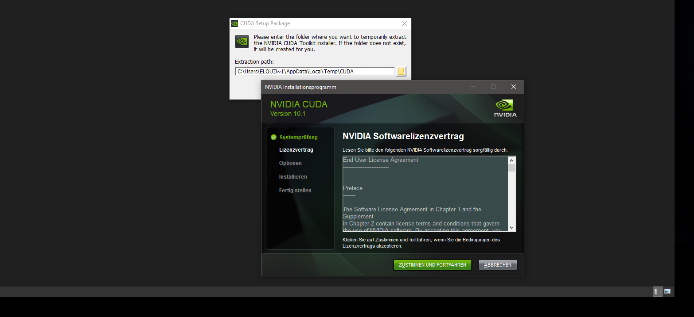The image size is (694, 317).
Task: Close the NVIDIA Installationsprogramm window
Action: pyautogui.click(x=514, y=87)
